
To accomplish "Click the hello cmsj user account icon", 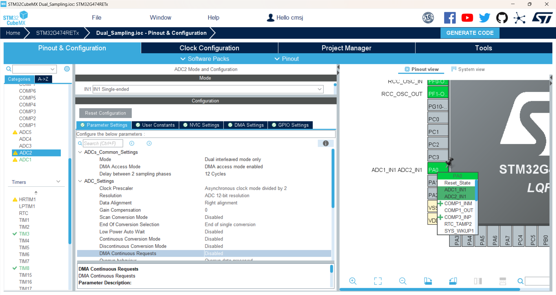I will (x=270, y=18).
